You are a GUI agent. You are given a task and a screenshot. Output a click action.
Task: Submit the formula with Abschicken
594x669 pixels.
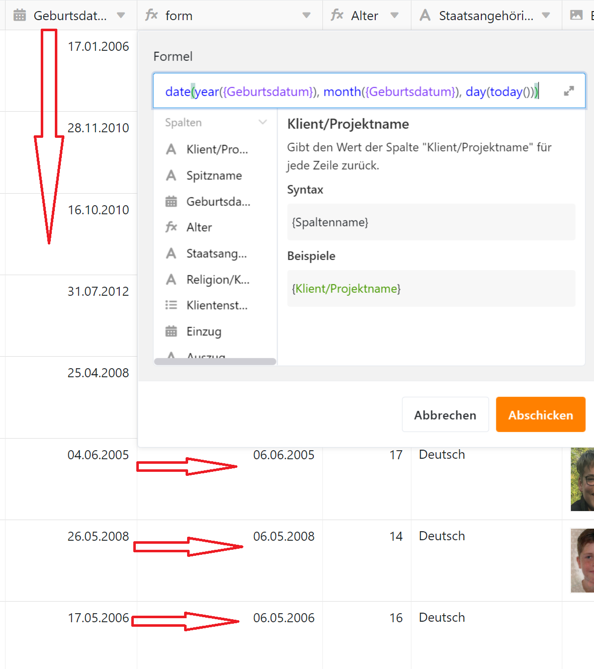[x=540, y=415]
